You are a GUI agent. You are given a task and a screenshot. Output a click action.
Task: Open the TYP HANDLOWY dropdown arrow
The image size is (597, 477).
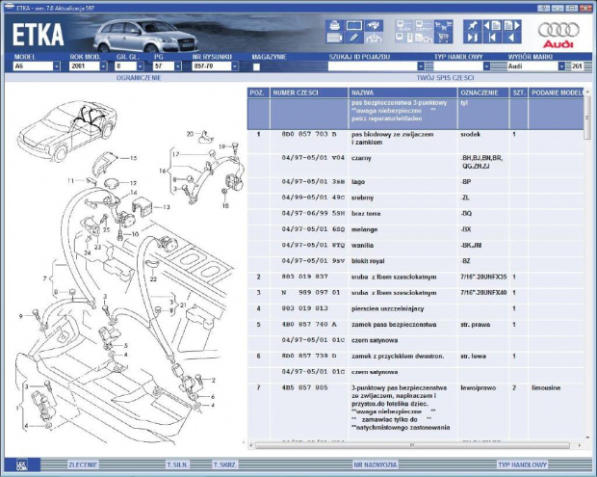[x=486, y=66]
